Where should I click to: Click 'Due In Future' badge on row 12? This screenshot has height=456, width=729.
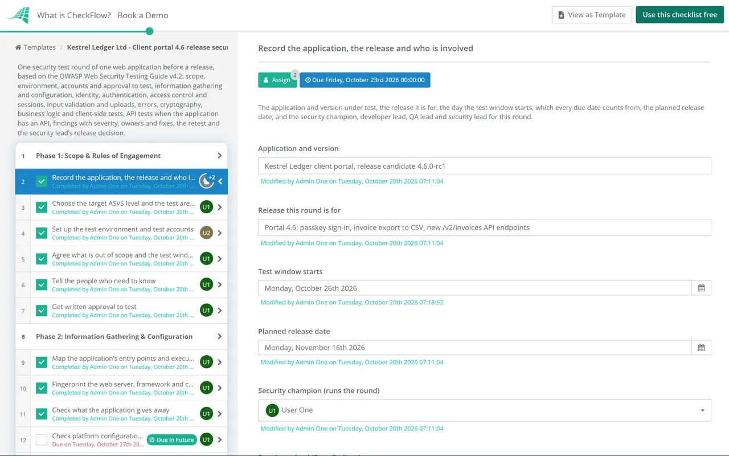point(171,439)
